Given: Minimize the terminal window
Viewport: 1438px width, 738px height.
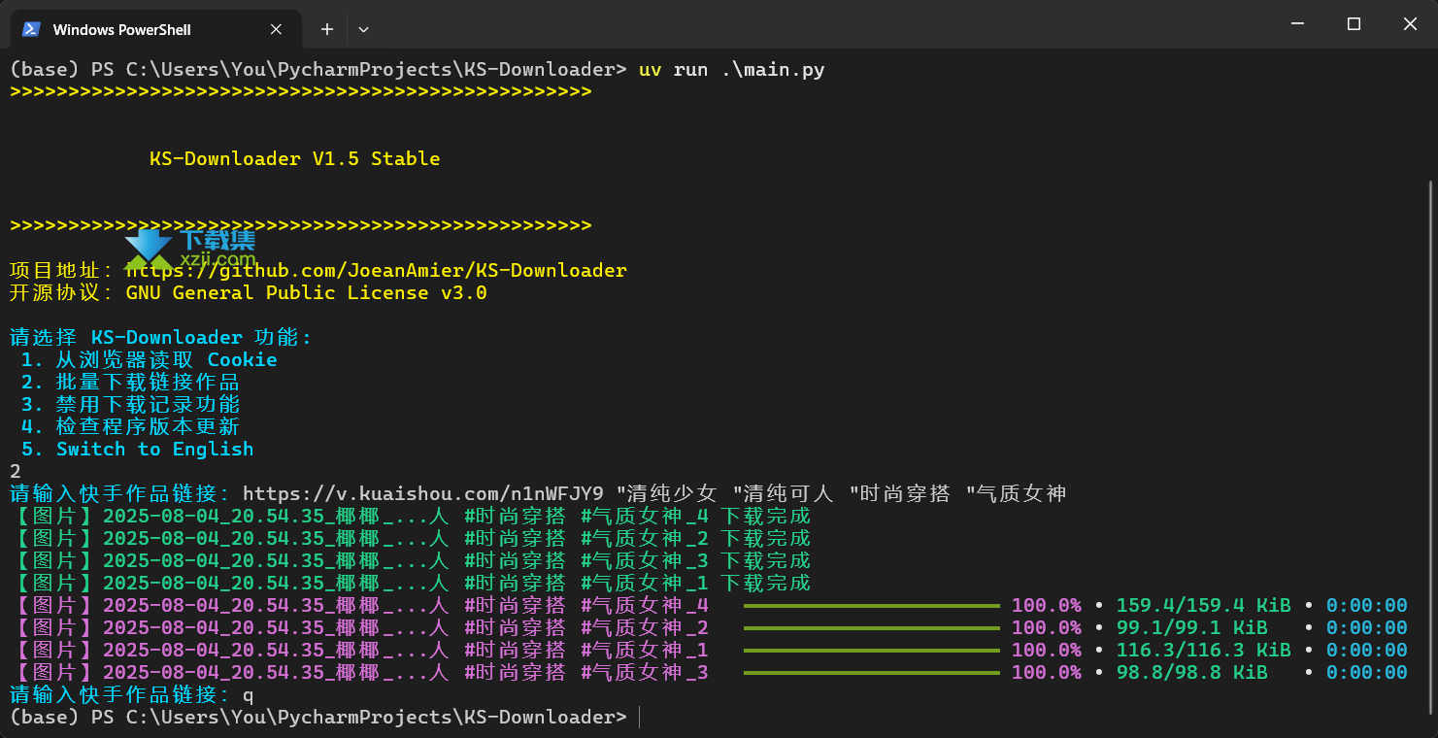Looking at the screenshot, I should point(1296,24).
